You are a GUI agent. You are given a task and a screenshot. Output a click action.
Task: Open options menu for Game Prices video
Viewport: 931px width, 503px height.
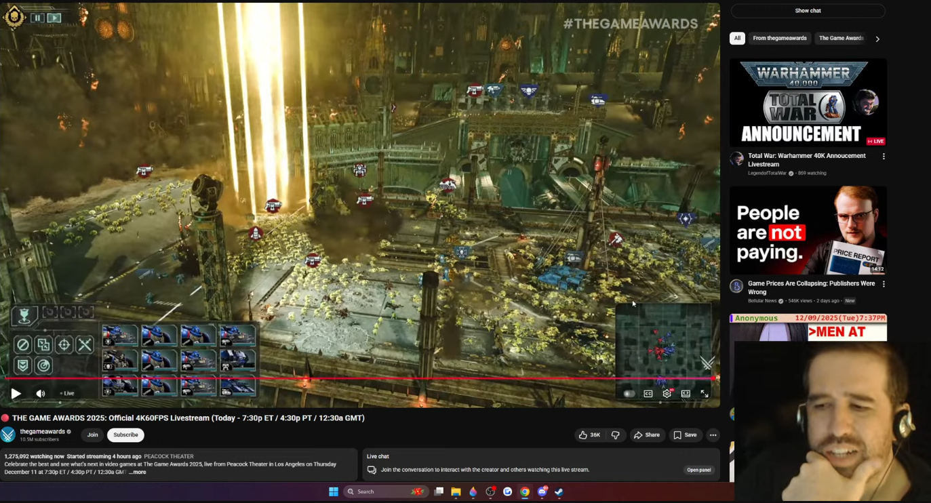884,284
